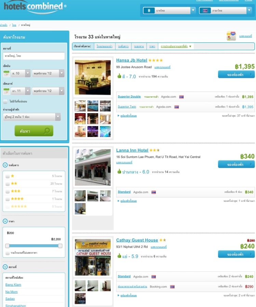Collapse the price filter section
Image resolution: width=256 pixels, height=307 pixels.
pos(5,221)
